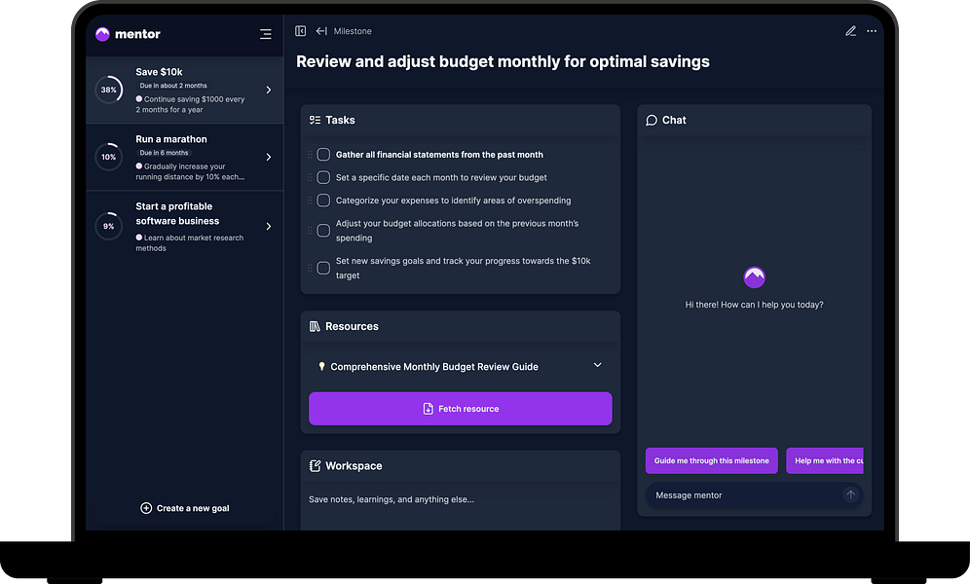Click 'Learn about market research methods' text
Viewport: 970px width, 584px height.
coord(190,243)
